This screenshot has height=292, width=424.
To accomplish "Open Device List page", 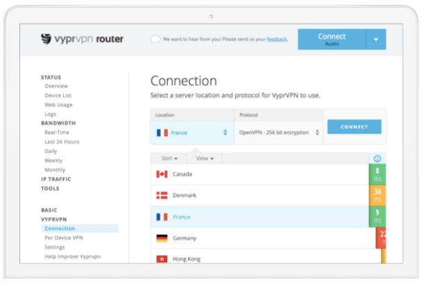I will click(x=58, y=96).
